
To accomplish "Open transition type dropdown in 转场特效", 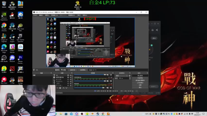I will click(x=122, y=76).
